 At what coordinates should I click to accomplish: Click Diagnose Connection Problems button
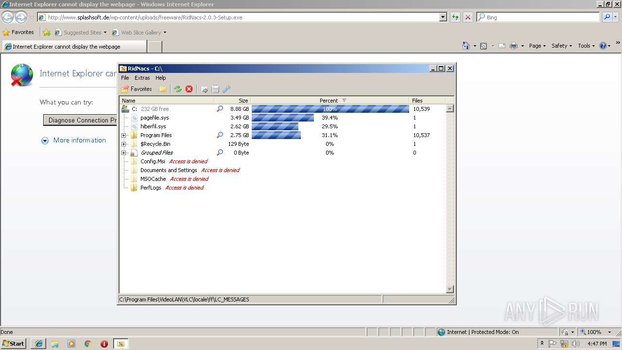(81, 120)
